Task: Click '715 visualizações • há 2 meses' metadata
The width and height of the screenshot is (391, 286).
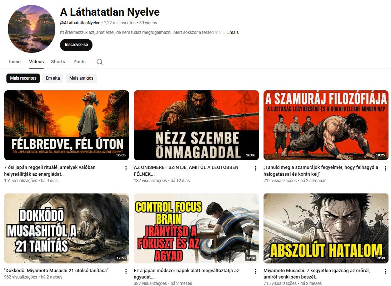Action: [292, 283]
